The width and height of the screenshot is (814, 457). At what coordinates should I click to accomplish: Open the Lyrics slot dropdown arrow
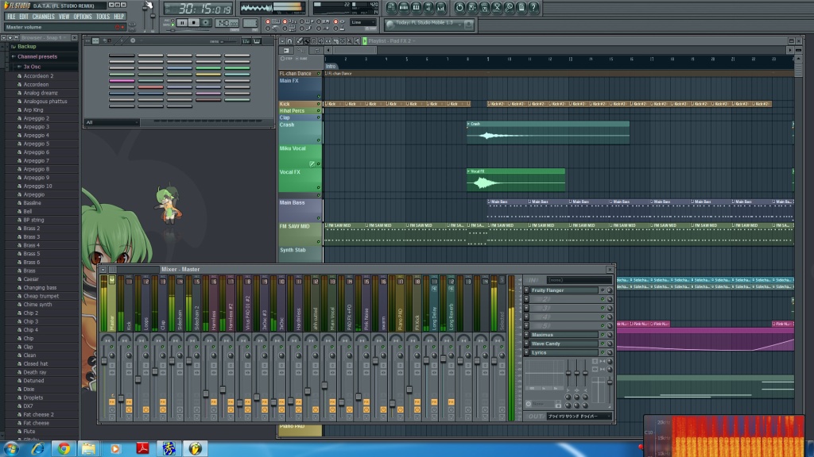pyautogui.click(x=526, y=352)
